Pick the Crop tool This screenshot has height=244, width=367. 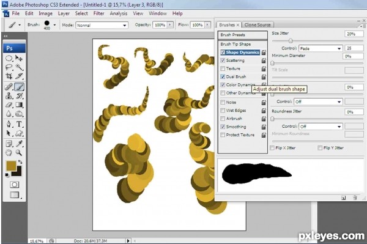(9, 76)
